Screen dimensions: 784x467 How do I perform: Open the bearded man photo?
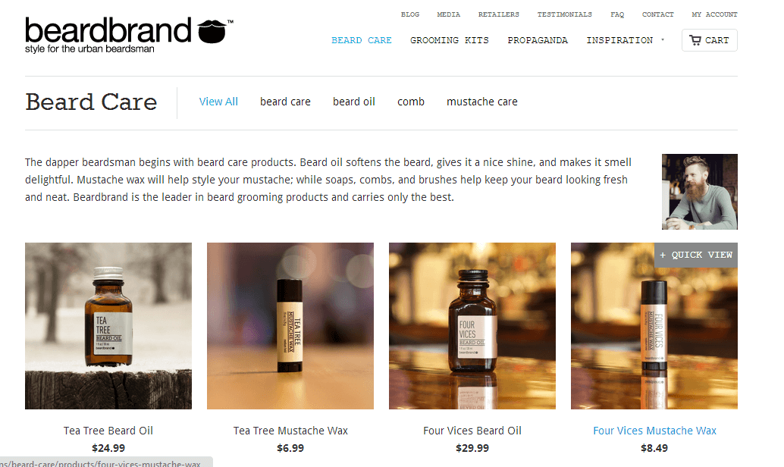700,192
